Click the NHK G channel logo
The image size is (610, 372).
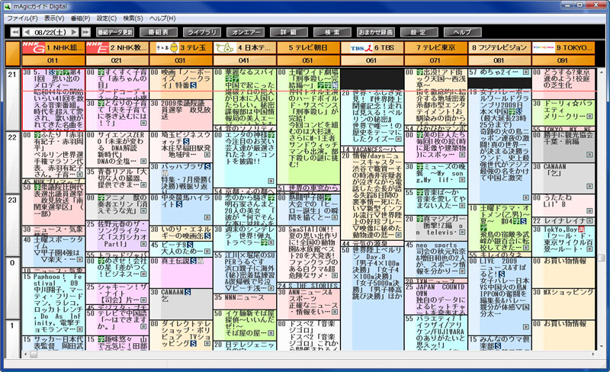(33, 47)
